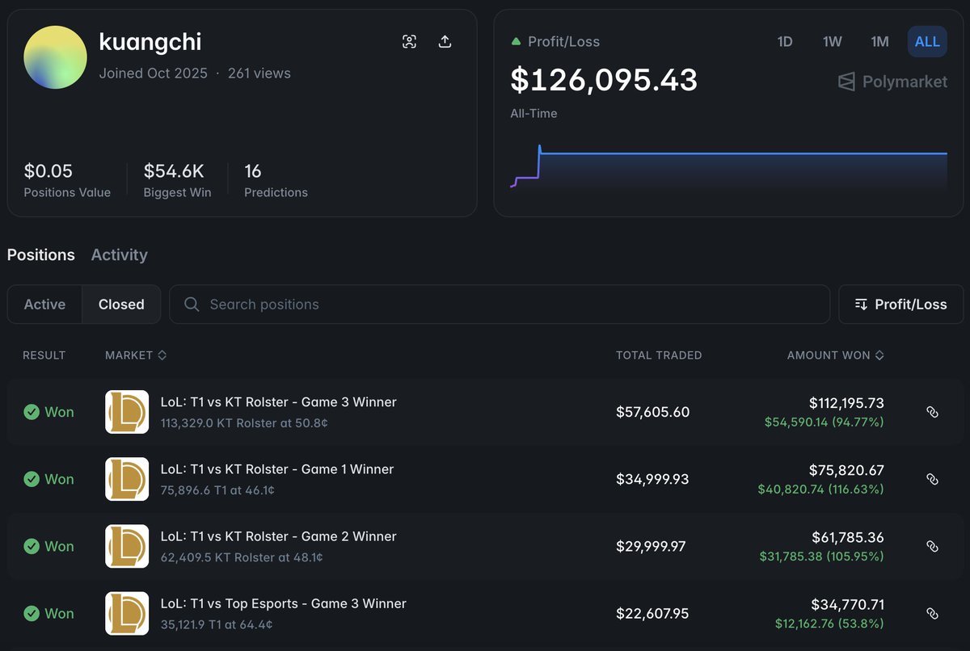The width and height of the screenshot is (970, 651).
Task: Click the $22,607.95 total traded value
Action: (652, 613)
